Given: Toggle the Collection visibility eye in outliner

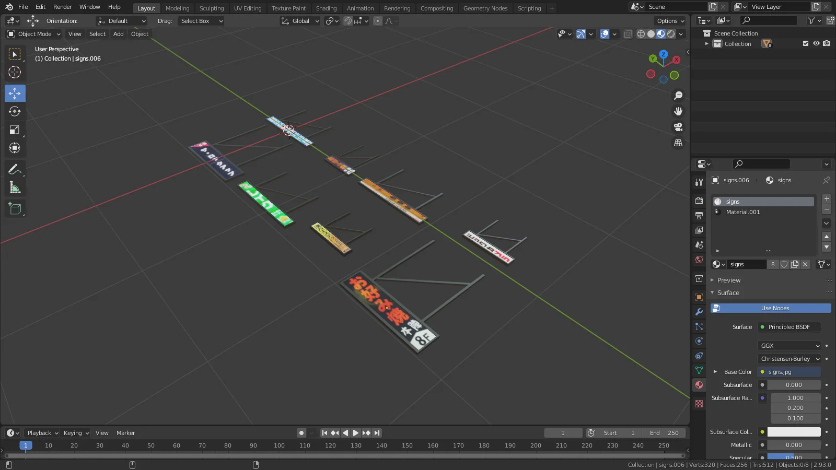Looking at the screenshot, I should [x=816, y=43].
